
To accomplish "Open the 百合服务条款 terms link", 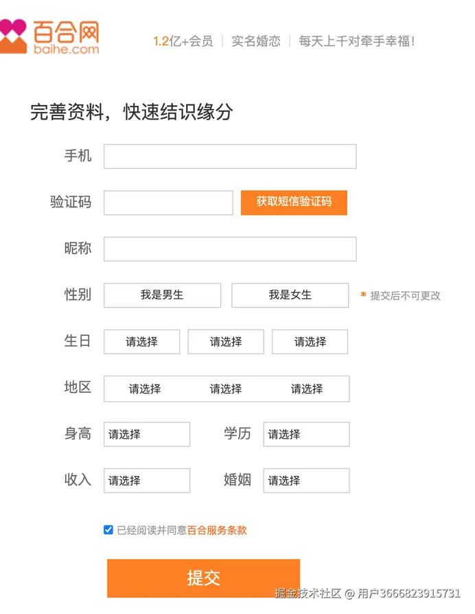I will 217,530.
